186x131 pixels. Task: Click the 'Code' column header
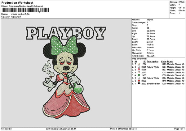click(x=164, y=61)
